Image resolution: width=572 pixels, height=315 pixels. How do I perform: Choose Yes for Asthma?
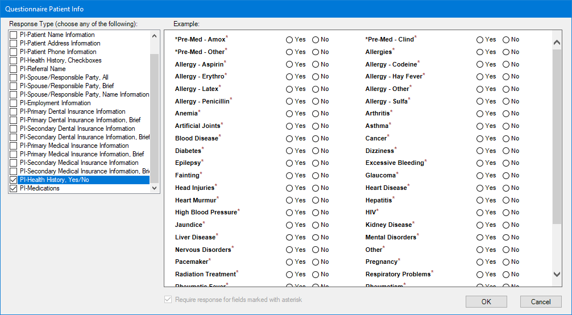pos(480,126)
